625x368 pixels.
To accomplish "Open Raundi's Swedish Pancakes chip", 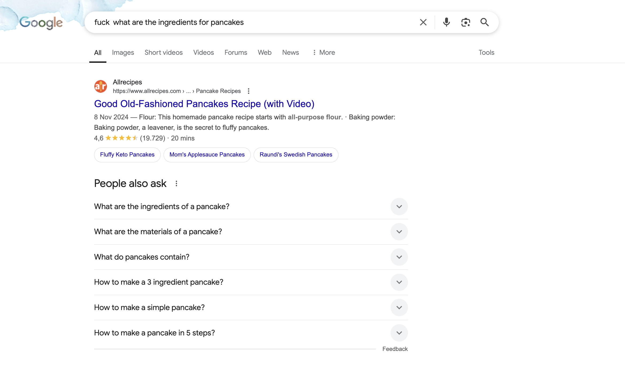I will [x=296, y=155].
